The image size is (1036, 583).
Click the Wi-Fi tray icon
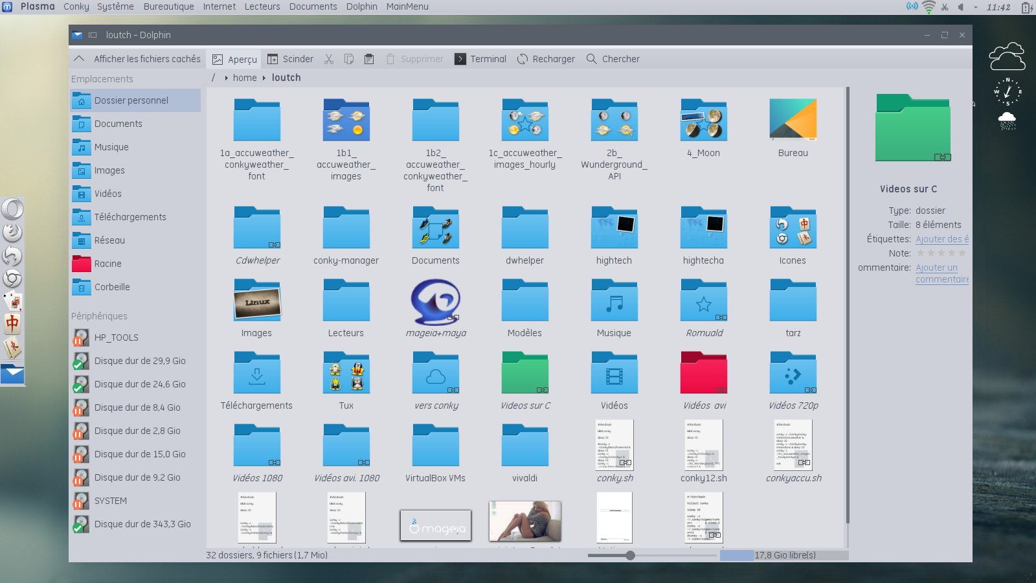(x=929, y=7)
